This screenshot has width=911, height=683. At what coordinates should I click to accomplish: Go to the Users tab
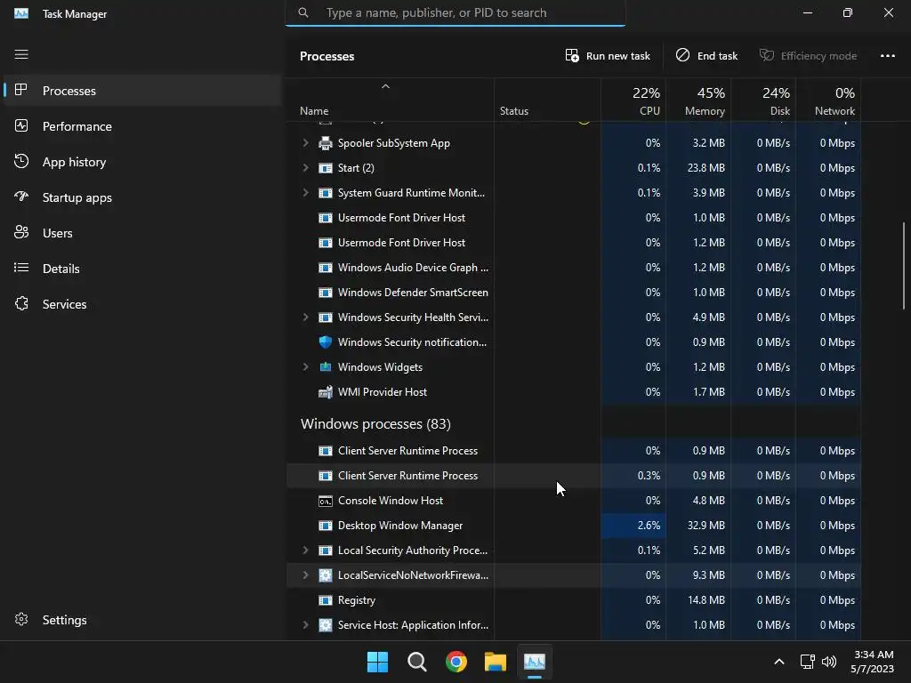[x=142, y=233]
